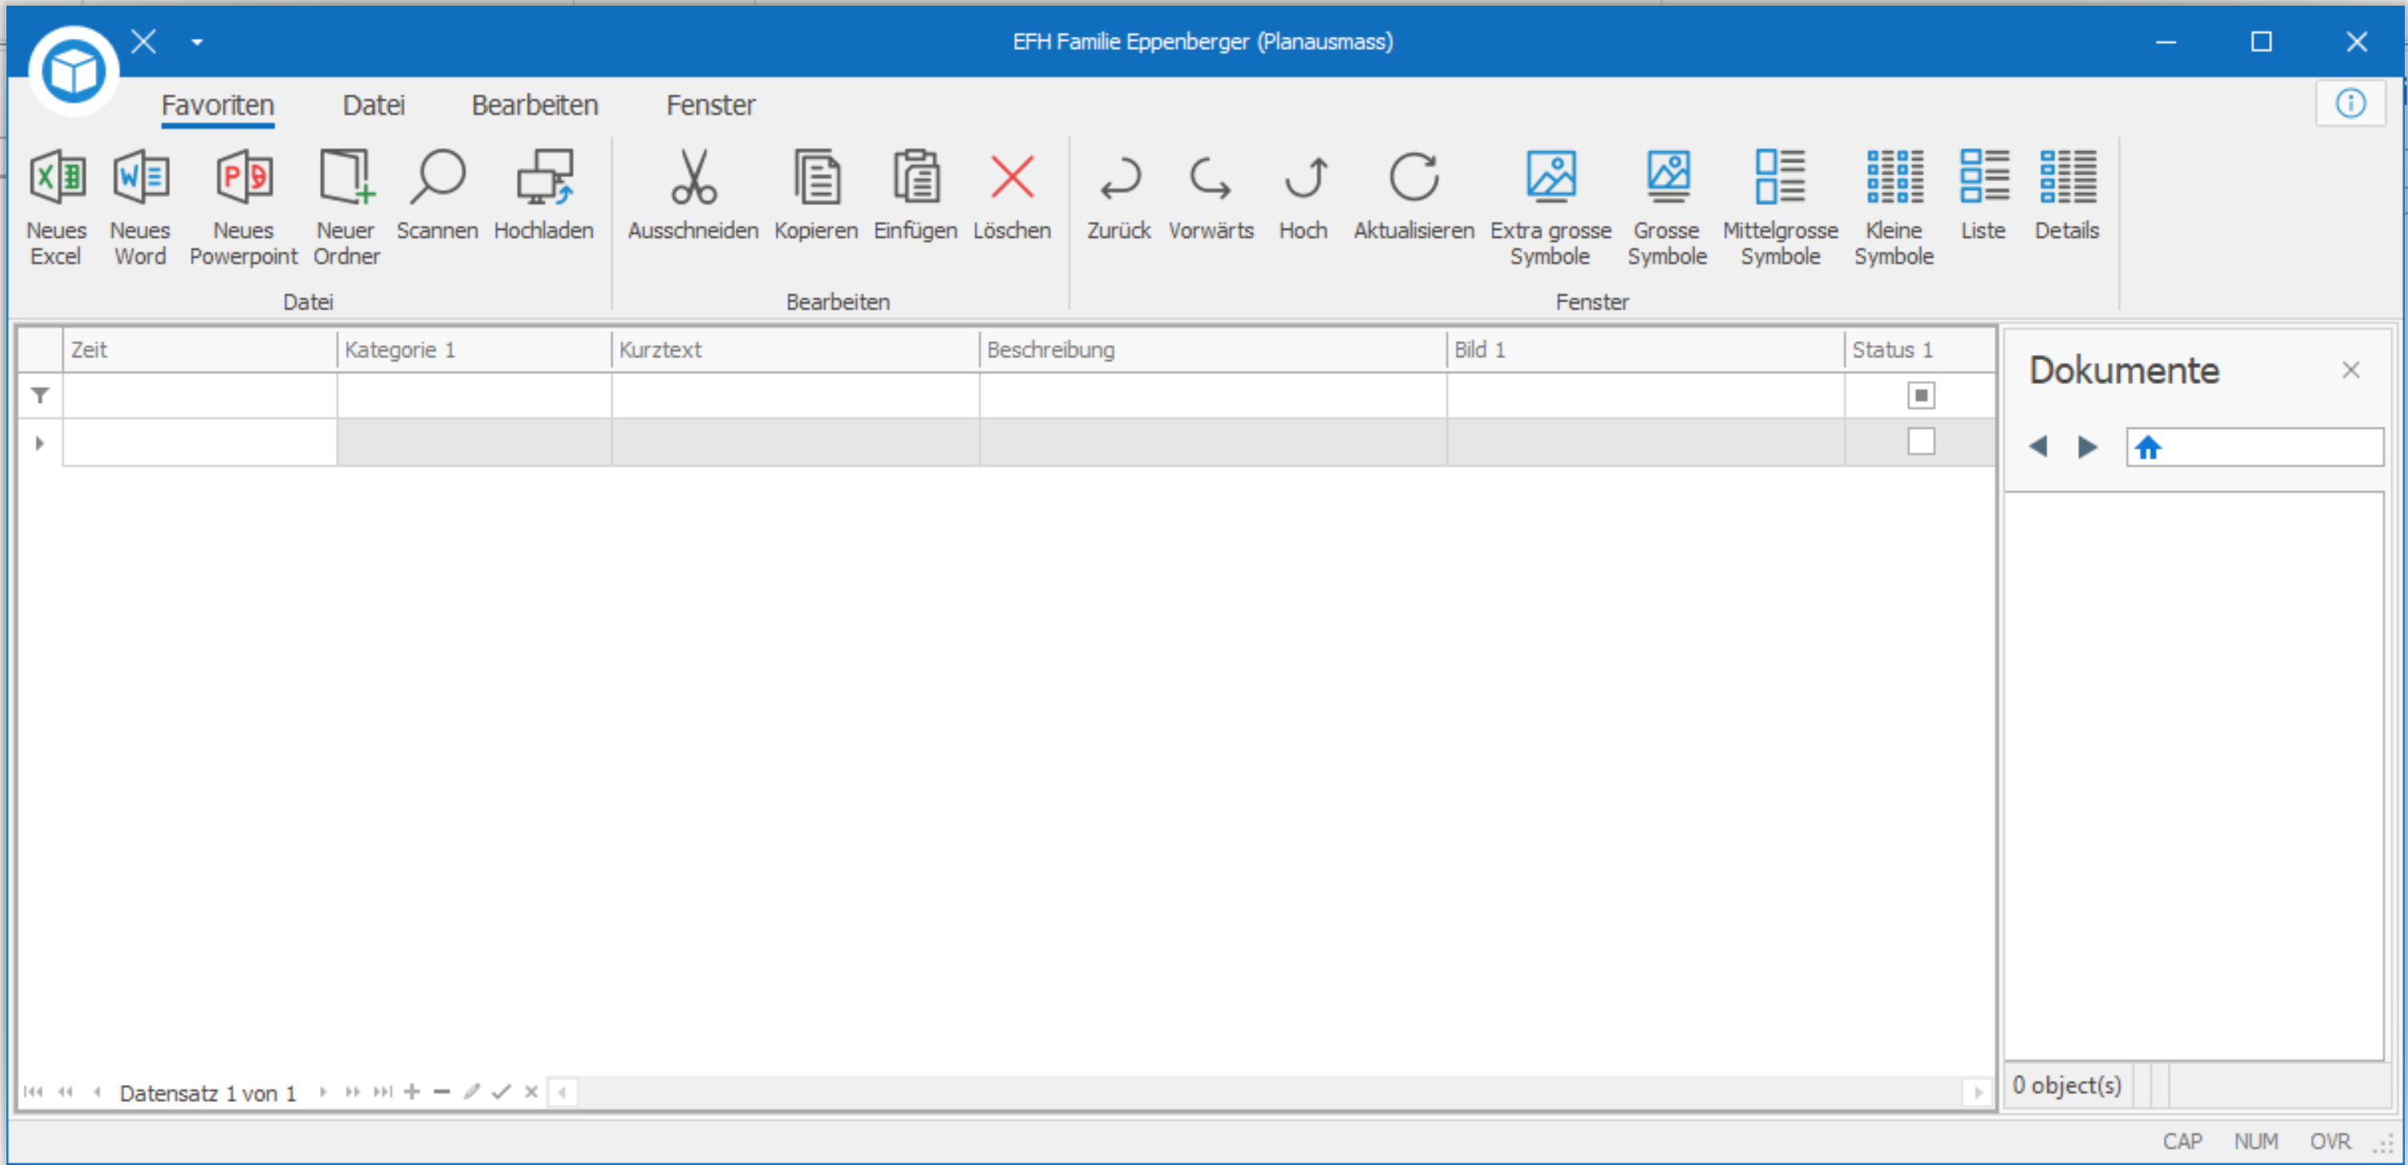The height and width of the screenshot is (1165, 2408).
Task: Create a new Word document (Neues Word)
Action: [x=140, y=208]
